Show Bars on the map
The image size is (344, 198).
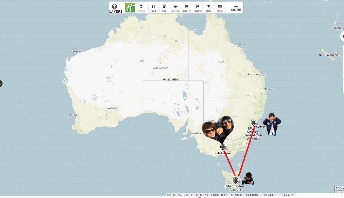[x=209, y=8]
